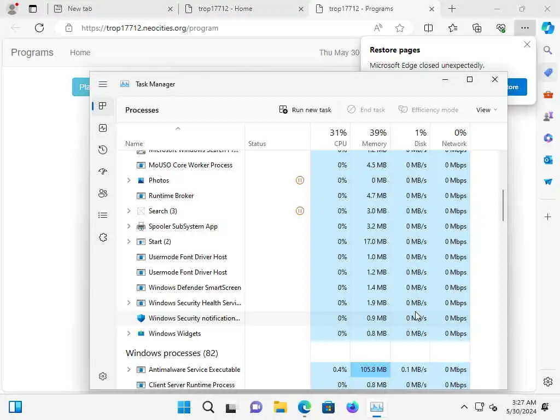Image resolution: width=560 pixels, height=420 pixels.
Task: Open Task Manager navigation hamburger menu
Action: pos(103,84)
